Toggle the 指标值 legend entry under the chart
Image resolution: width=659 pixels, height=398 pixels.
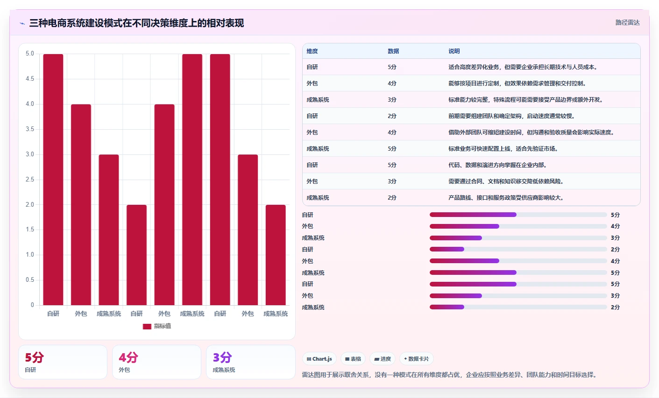pyautogui.click(x=157, y=326)
